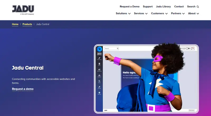
Task: Click the red user icon in the mockup's top bar
Action: click(x=193, y=49)
